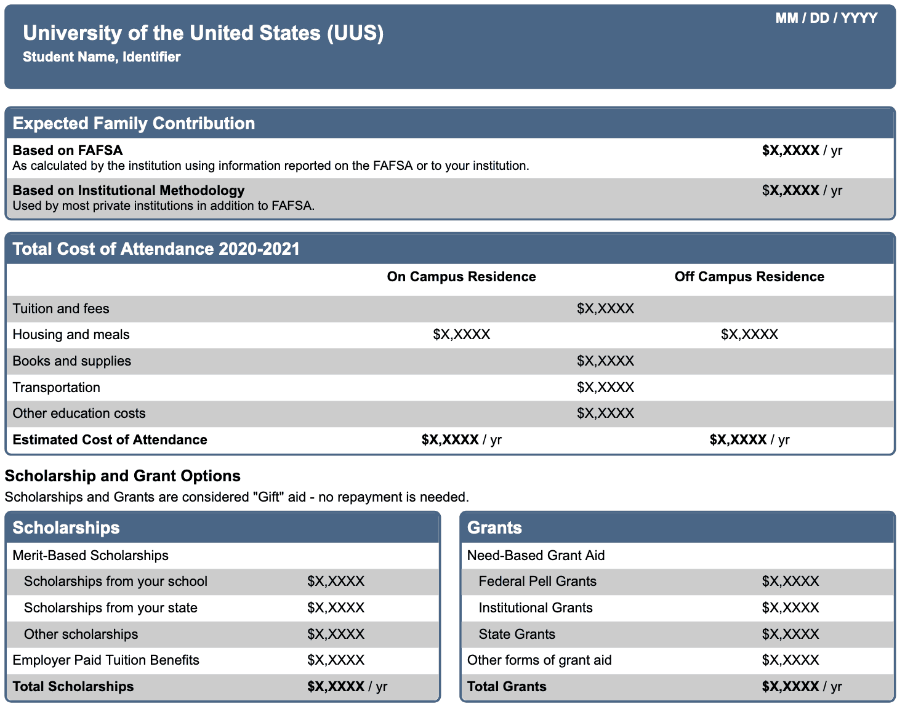Image resolution: width=905 pixels, height=709 pixels.
Task: Click the on-campus Housing and meals amount
Action: [x=461, y=335]
